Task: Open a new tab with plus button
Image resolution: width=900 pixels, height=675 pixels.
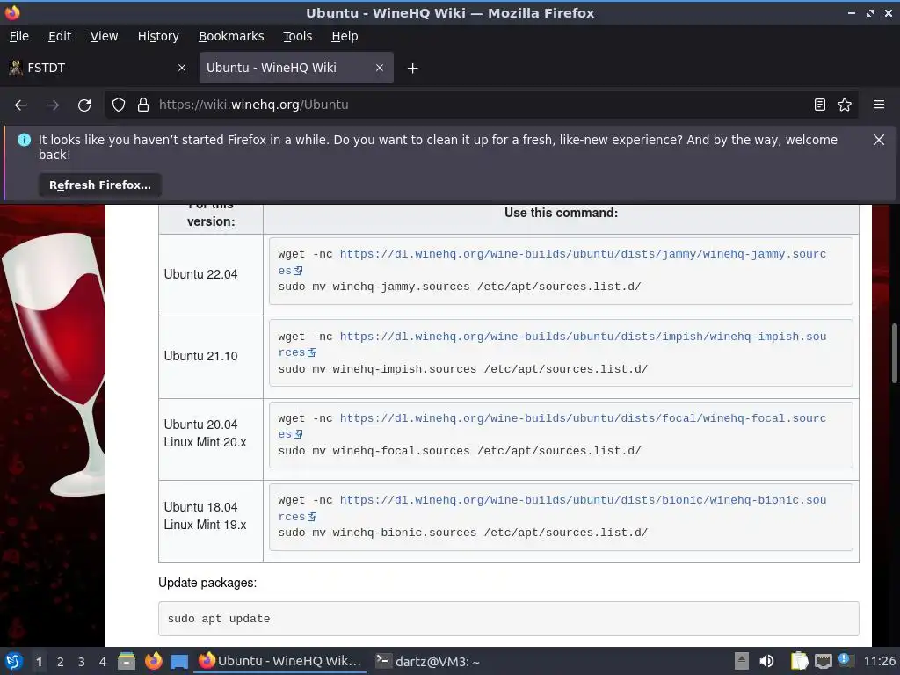Action: [x=412, y=69]
